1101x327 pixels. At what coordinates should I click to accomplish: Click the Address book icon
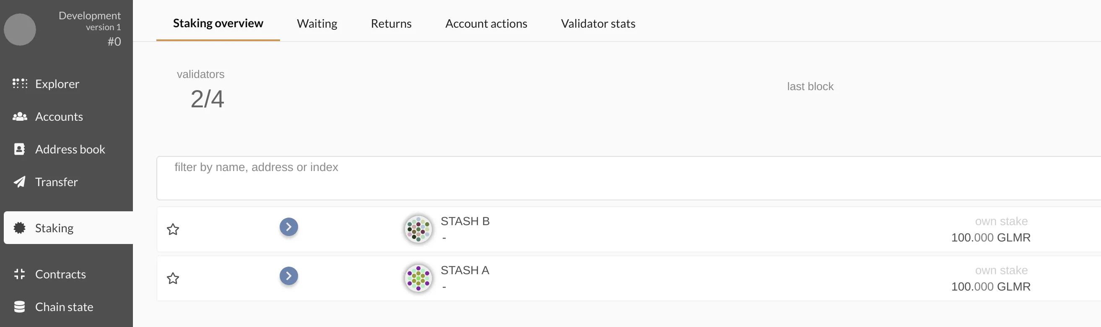coord(20,149)
